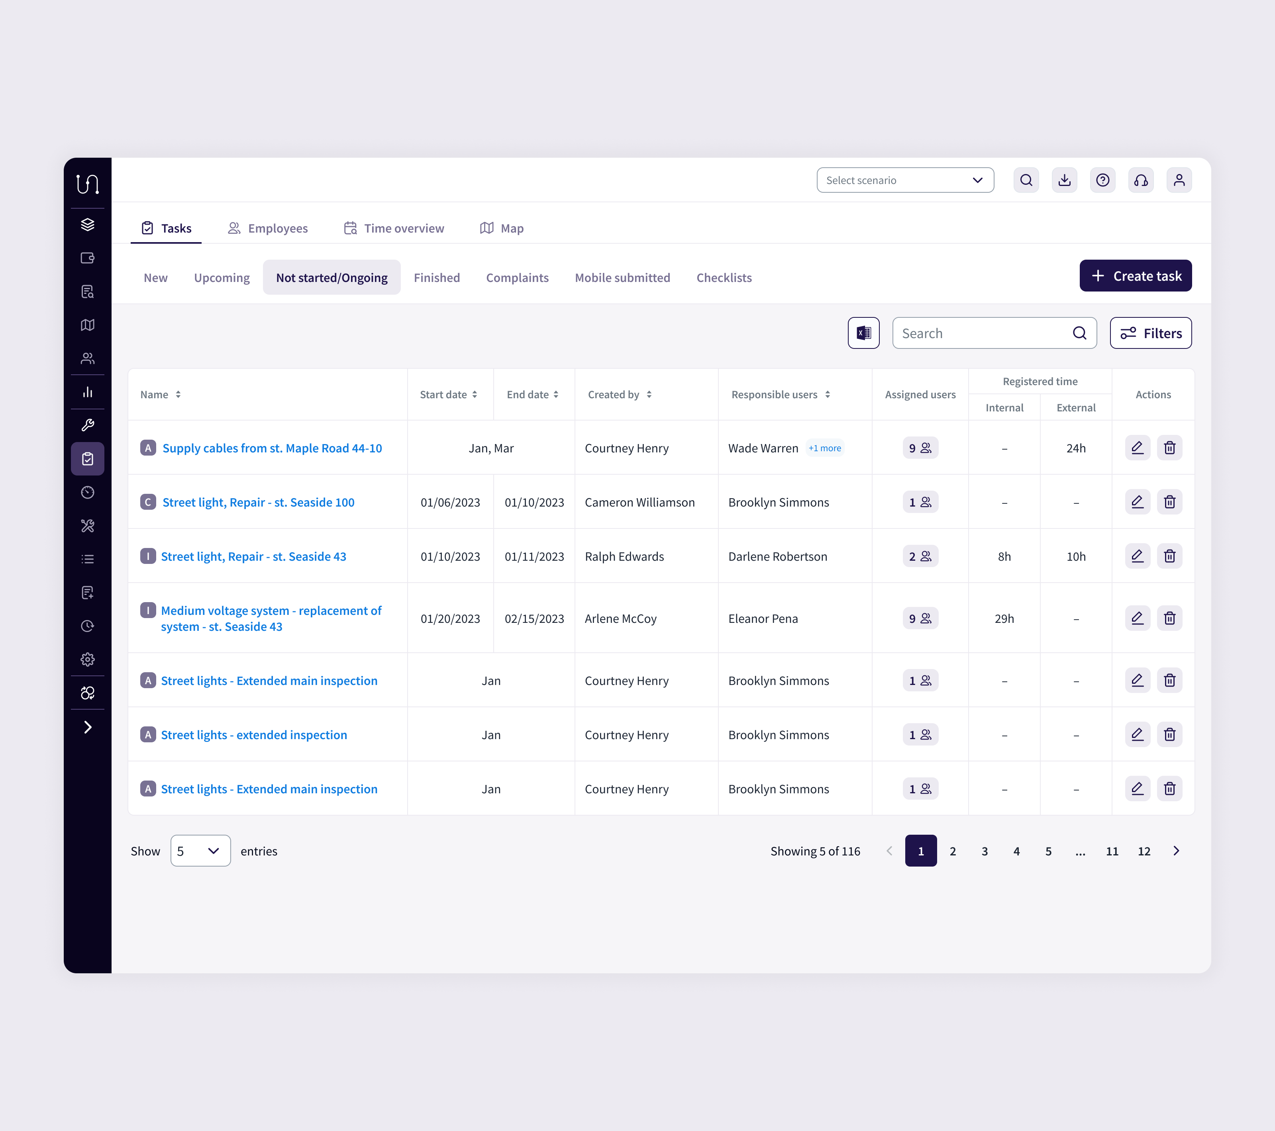Open the layers icon in sidebar
Screen dimensions: 1275x1131
click(x=87, y=225)
